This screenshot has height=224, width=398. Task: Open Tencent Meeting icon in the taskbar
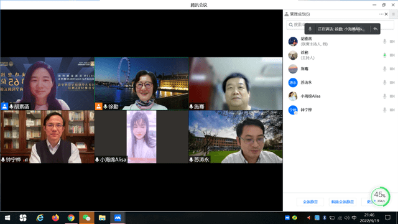click(118, 218)
